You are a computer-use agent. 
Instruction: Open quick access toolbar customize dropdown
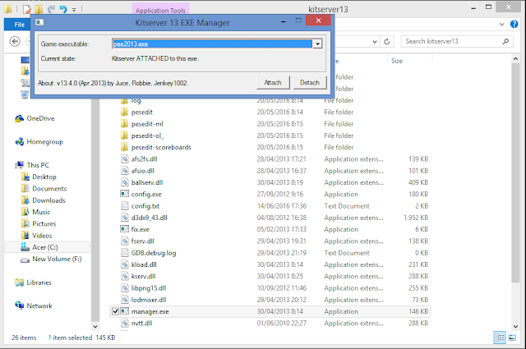pos(74,9)
